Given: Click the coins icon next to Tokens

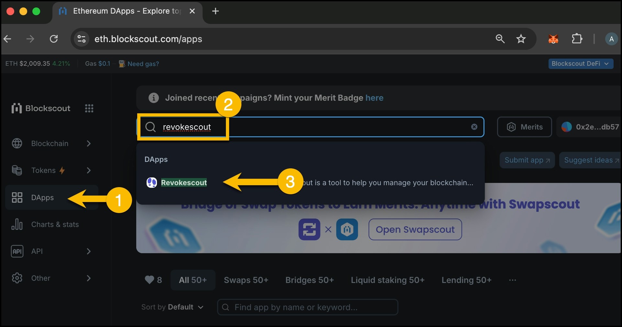Looking at the screenshot, I should pyautogui.click(x=17, y=170).
